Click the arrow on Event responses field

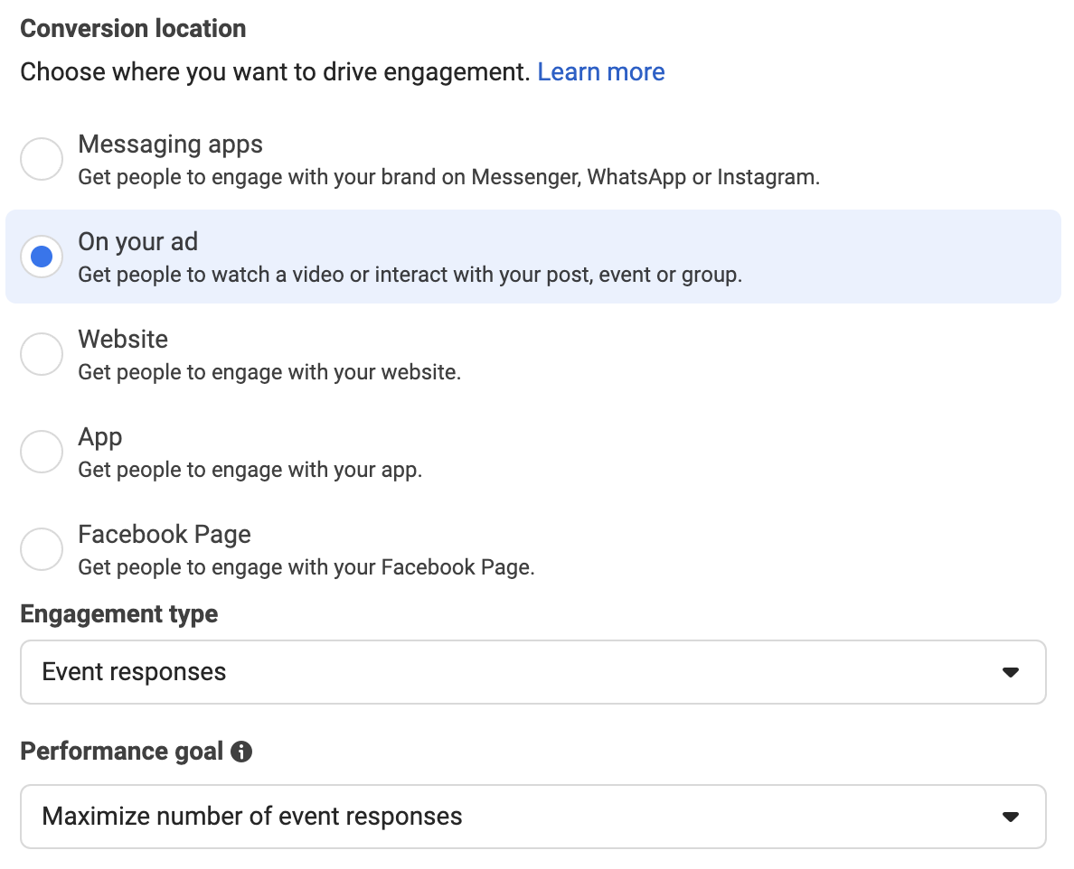coord(1011,673)
